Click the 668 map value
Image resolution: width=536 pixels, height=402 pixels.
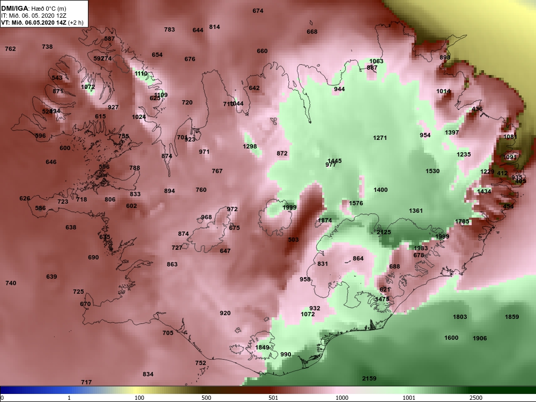(312, 32)
